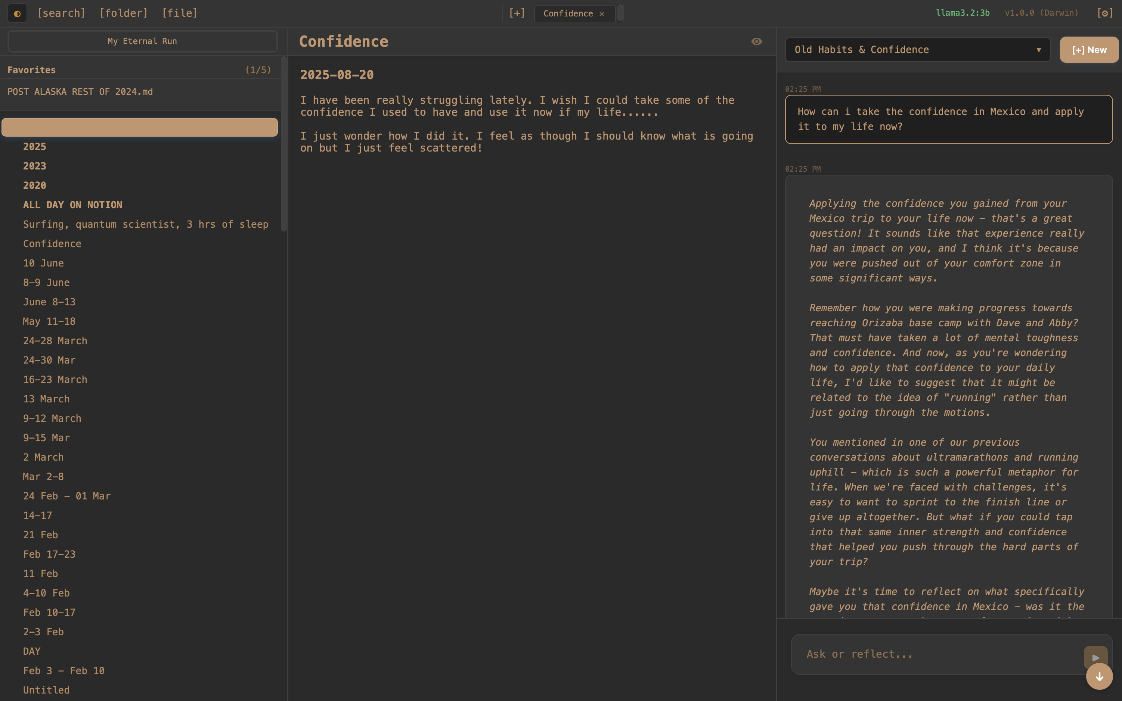
Task: Jump to bottom with down-arrow button
Action: click(x=1099, y=676)
